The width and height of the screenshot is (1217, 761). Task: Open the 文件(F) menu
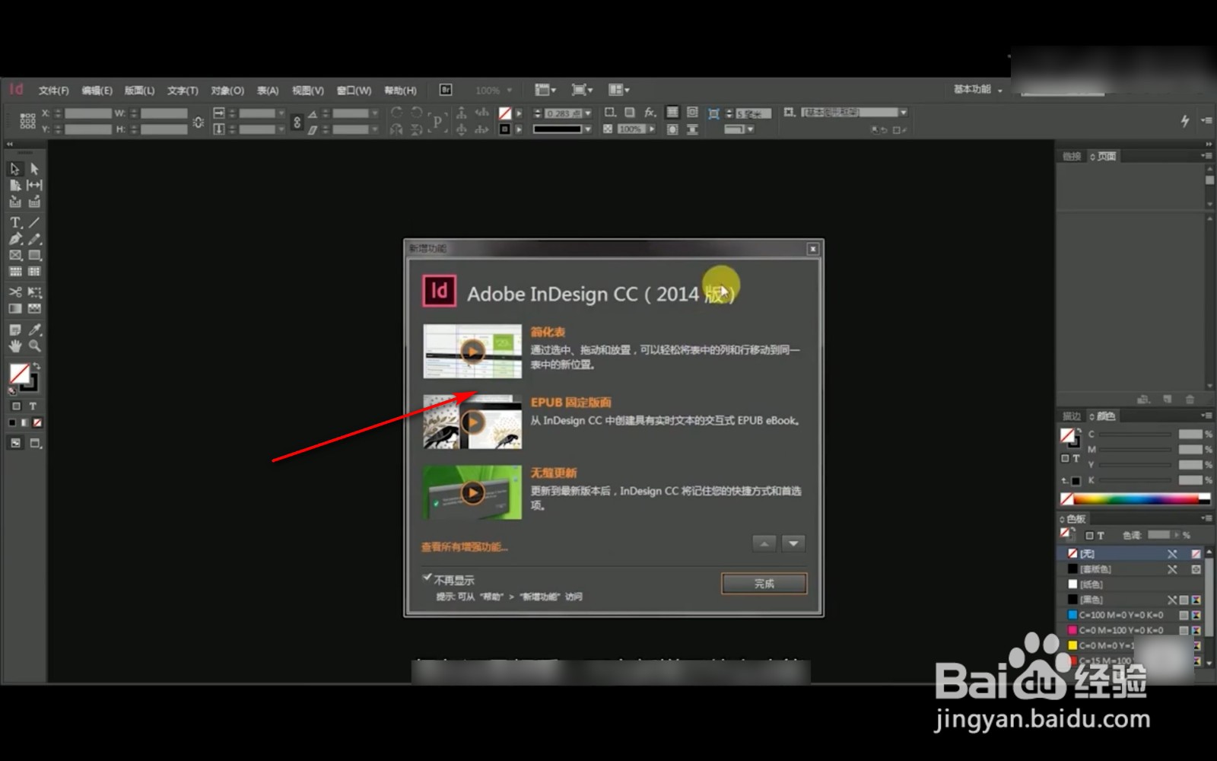tap(53, 91)
